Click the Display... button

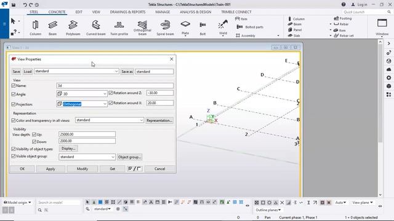tap(68, 149)
